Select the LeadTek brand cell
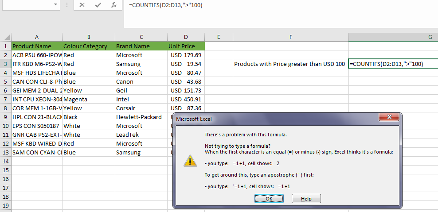438x212 pixels. [x=141, y=135]
